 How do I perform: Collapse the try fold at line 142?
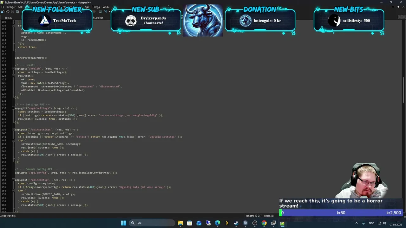coord(13,140)
